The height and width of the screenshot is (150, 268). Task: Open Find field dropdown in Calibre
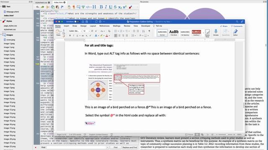pos(107,147)
